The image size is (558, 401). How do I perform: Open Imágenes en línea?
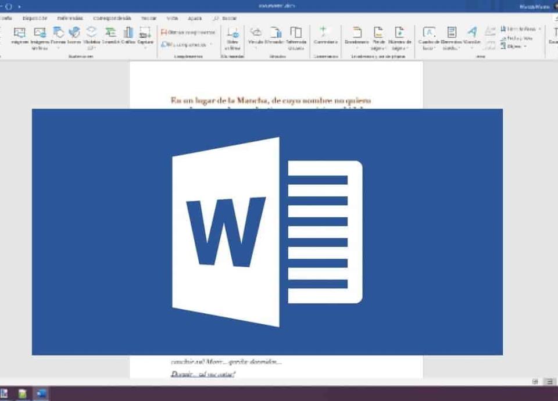click(40, 38)
